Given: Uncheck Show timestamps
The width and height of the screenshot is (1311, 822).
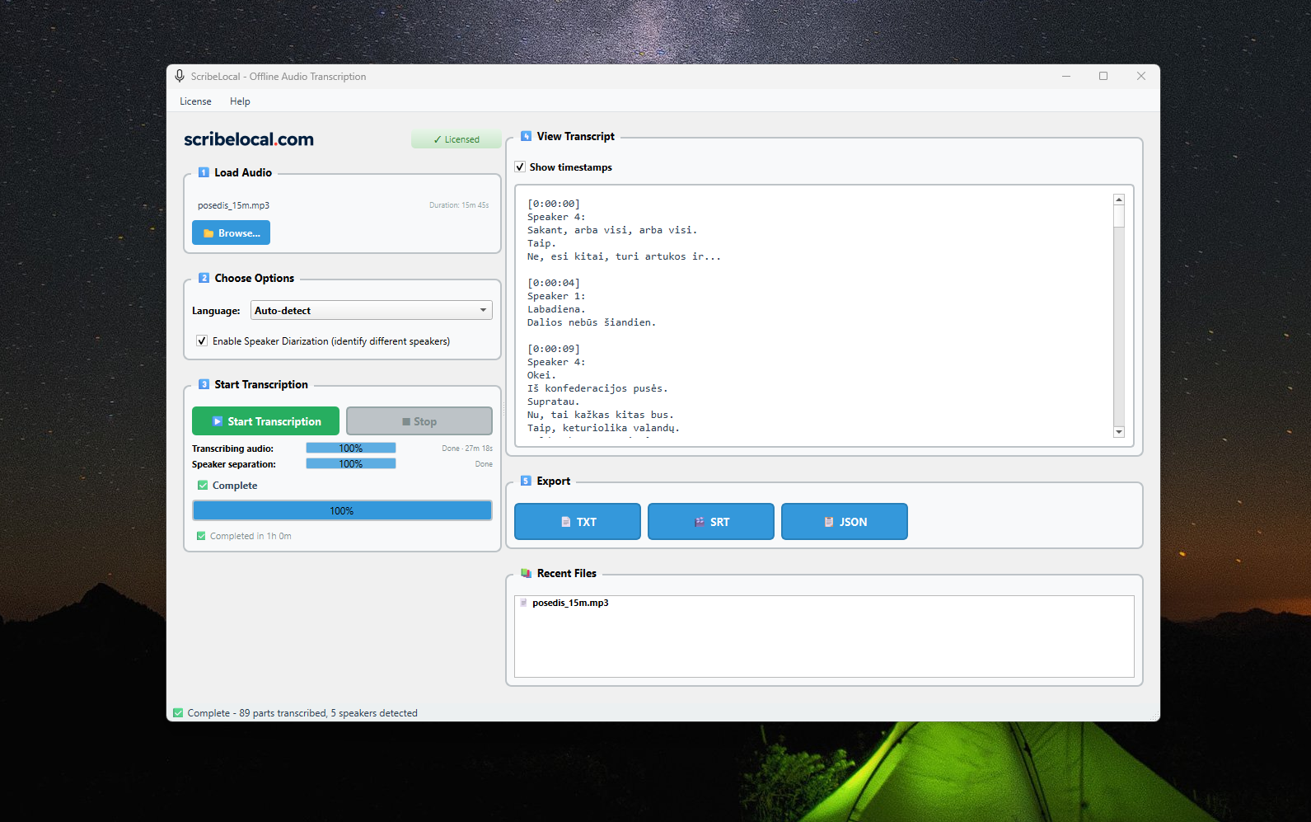Looking at the screenshot, I should pyautogui.click(x=520, y=167).
